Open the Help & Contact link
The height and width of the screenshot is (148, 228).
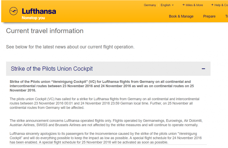[221, 5]
